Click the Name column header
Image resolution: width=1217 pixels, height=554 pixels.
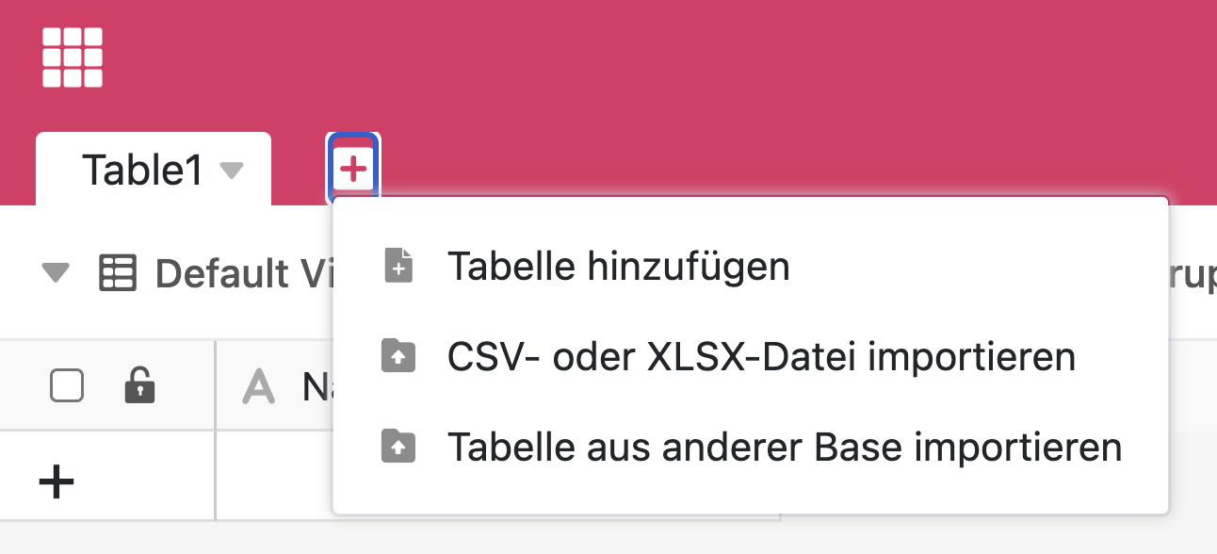pos(316,386)
